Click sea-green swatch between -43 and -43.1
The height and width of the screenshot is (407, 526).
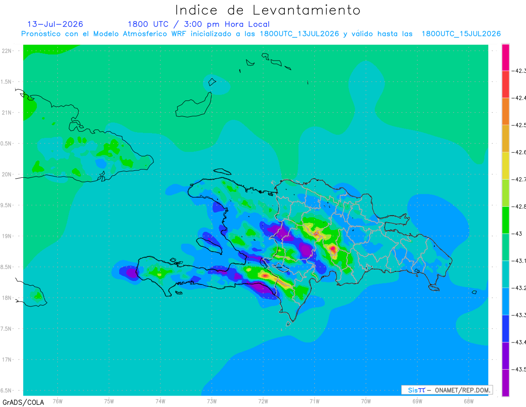[x=505, y=247]
